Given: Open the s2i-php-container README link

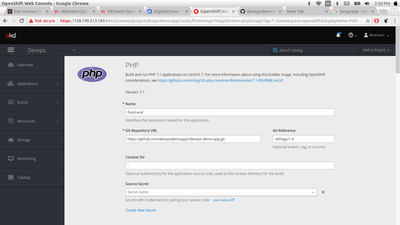Looking at the screenshot, I should [x=220, y=80].
